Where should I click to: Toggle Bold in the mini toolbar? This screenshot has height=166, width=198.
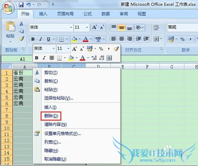click(x=36, y=58)
